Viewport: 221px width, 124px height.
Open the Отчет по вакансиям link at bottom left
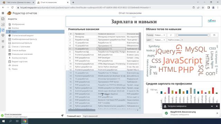pos(13,114)
